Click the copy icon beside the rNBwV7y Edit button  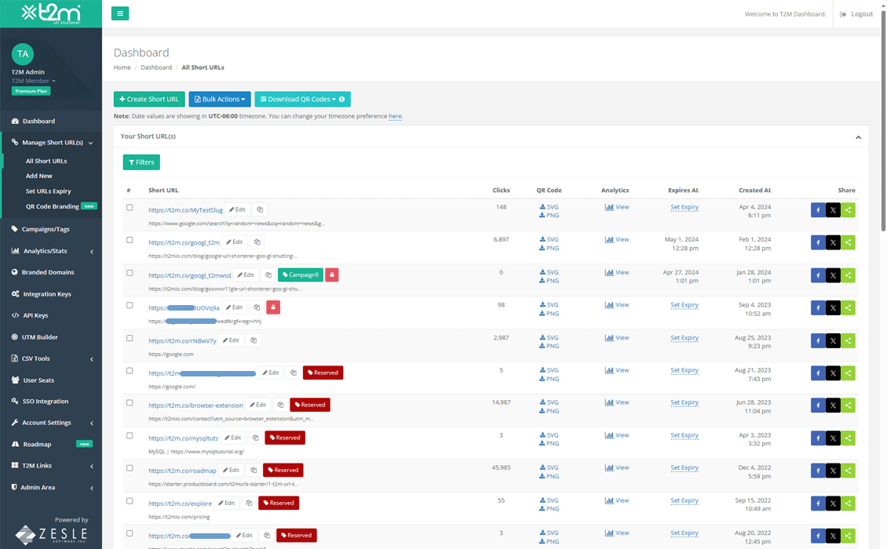[x=254, y=340]
